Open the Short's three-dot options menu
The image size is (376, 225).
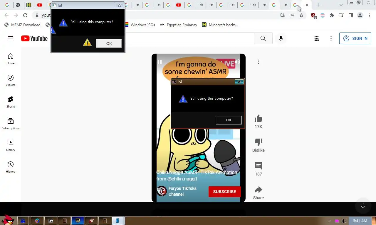click(x=258, y=62)
